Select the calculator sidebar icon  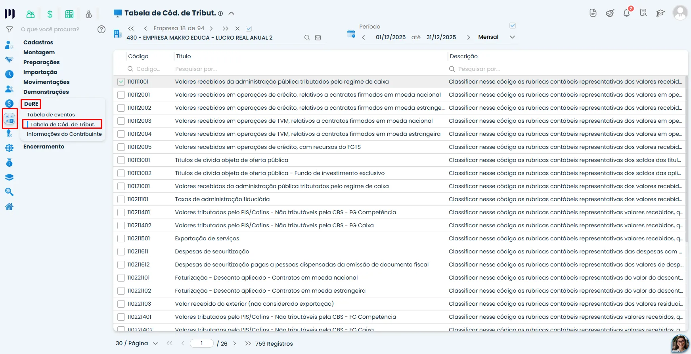point(10,118)
